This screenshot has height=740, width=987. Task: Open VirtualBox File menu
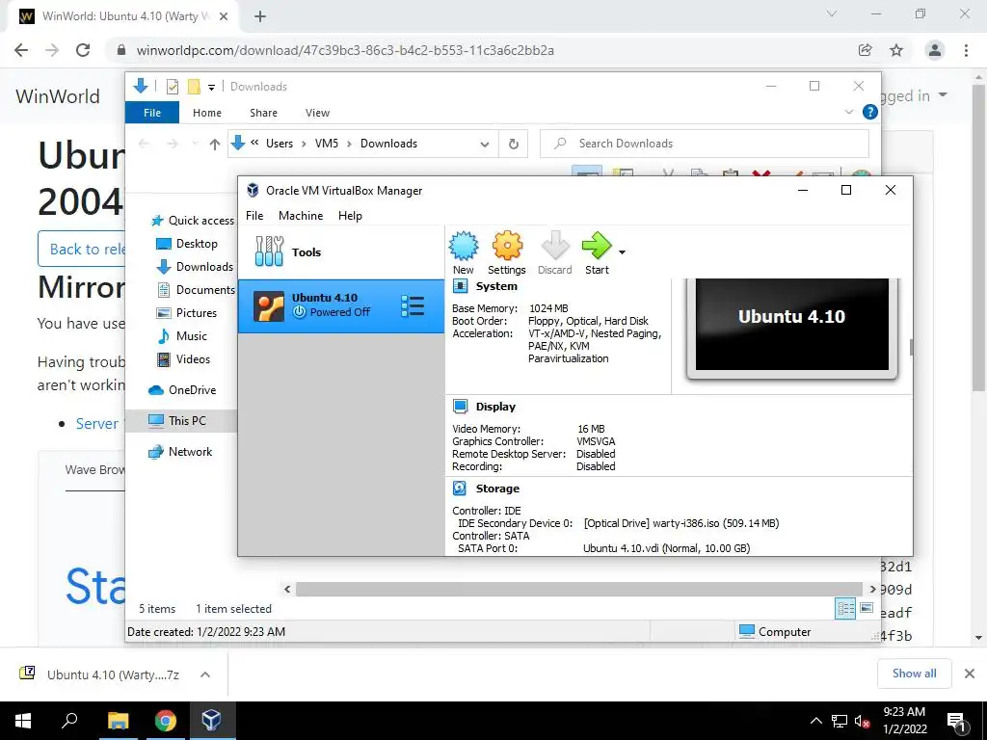point(254,216)
